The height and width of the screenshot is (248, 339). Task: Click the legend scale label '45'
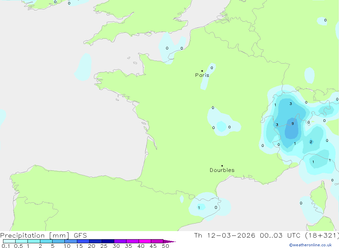pos(153,246)
